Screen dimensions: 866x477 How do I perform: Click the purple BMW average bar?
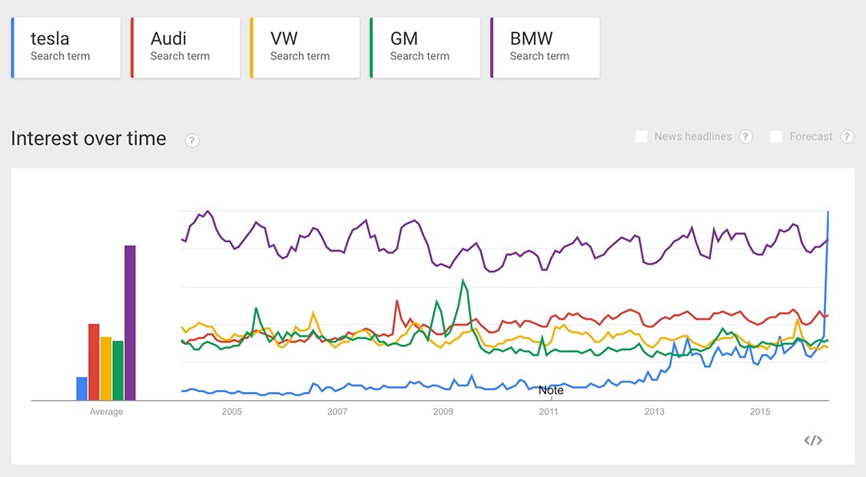click(130, 323)
